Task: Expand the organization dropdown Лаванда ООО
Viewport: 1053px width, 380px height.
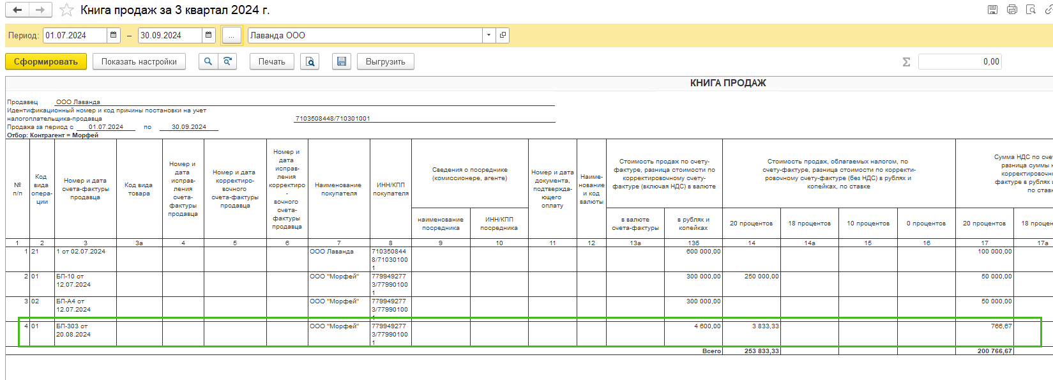Action: point(489,35)
